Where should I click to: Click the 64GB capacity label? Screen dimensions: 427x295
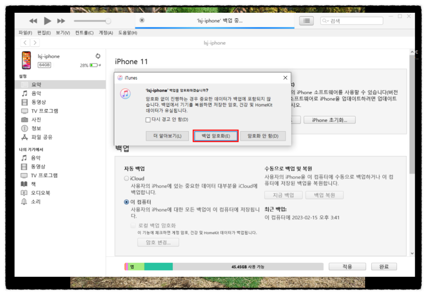44,65
